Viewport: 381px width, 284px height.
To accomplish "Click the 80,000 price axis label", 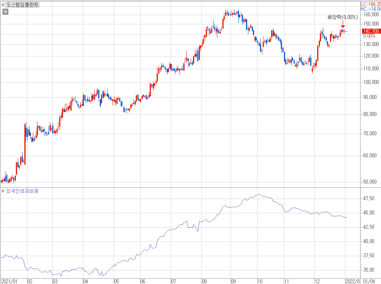I will click(x=370, y=114).
